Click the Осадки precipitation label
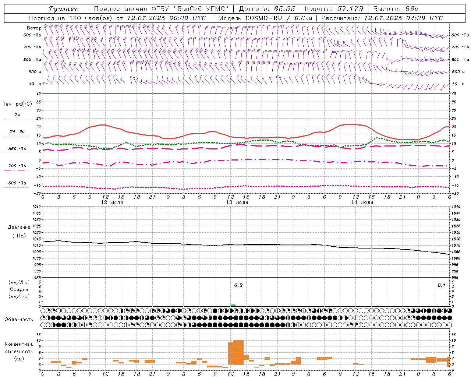Image resolution: width=471 pixels, height=377 pixels. pyautogui.click(x=19, y=290)
